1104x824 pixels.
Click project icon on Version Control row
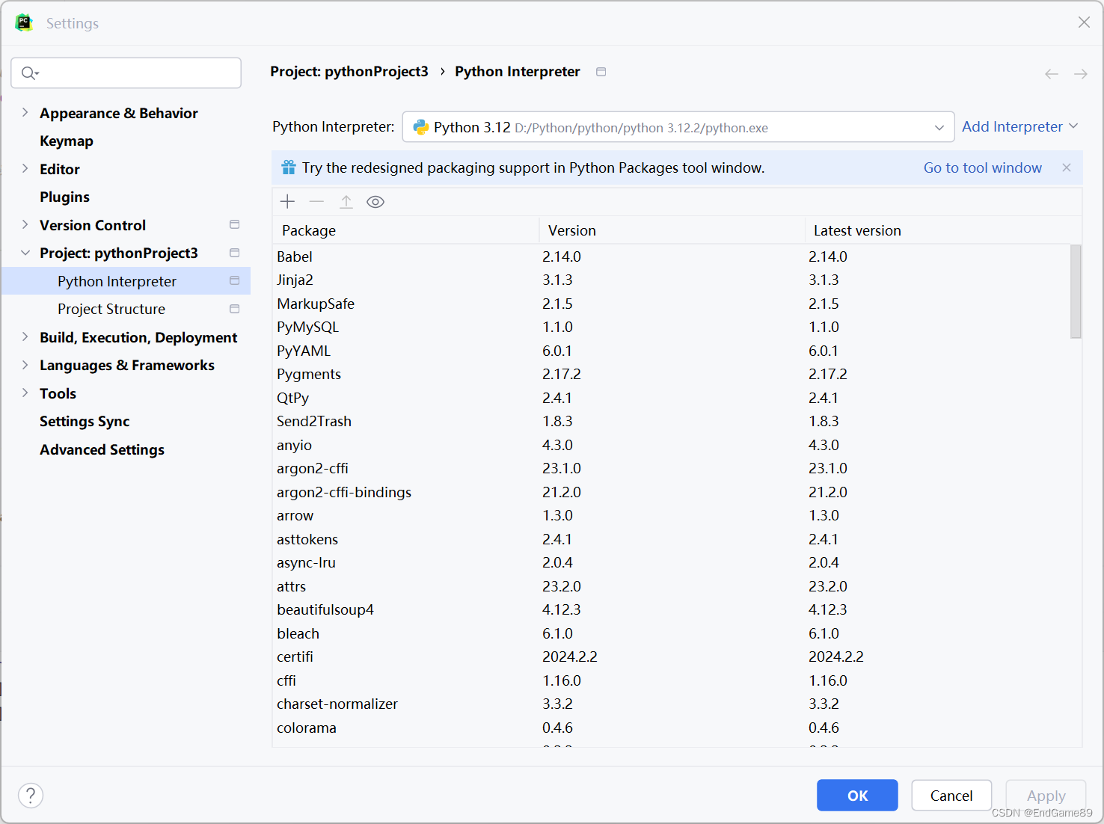coord(234,224)
